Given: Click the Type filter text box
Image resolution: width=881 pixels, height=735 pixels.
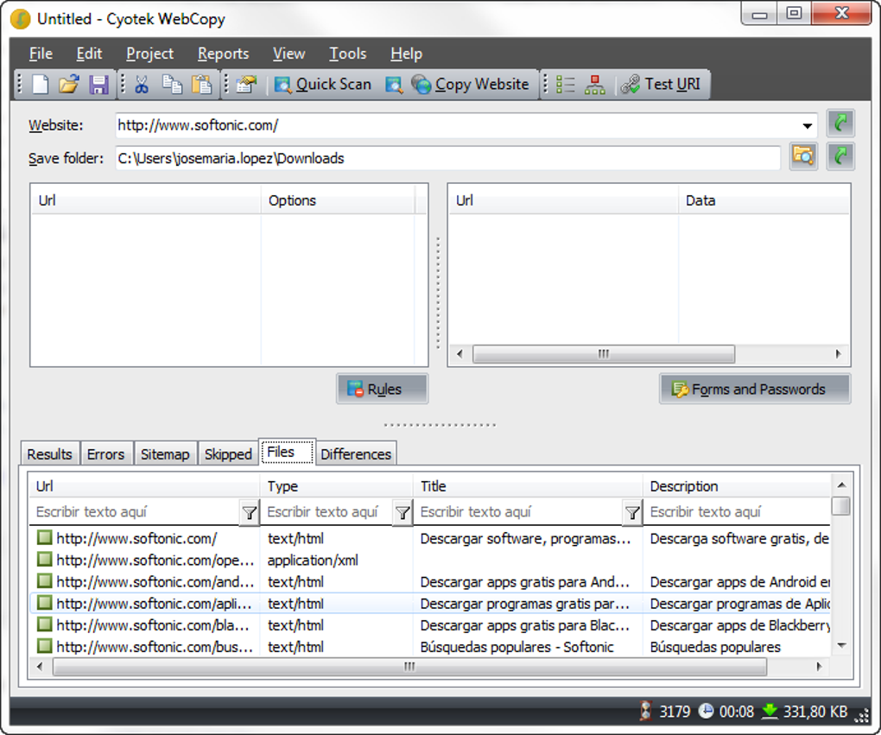Looking at the screenshot, I should [x=328, y=512].
